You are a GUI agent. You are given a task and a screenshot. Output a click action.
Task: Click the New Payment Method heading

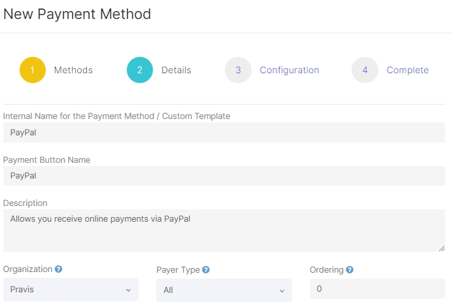click(77, 14)
